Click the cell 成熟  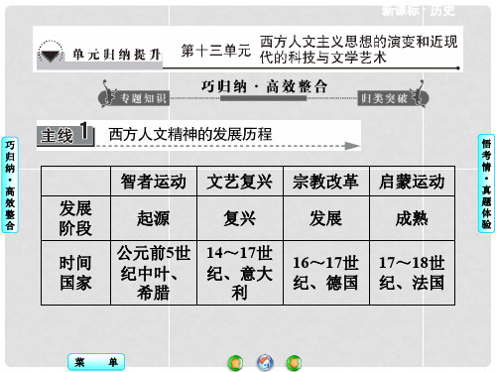[x=412, y=218]
